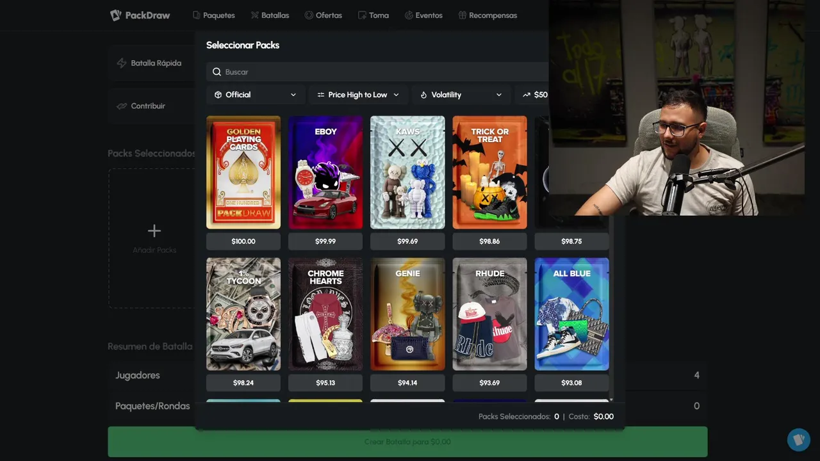
Task: Click the Toma nav icon
Action: [362, 15]
